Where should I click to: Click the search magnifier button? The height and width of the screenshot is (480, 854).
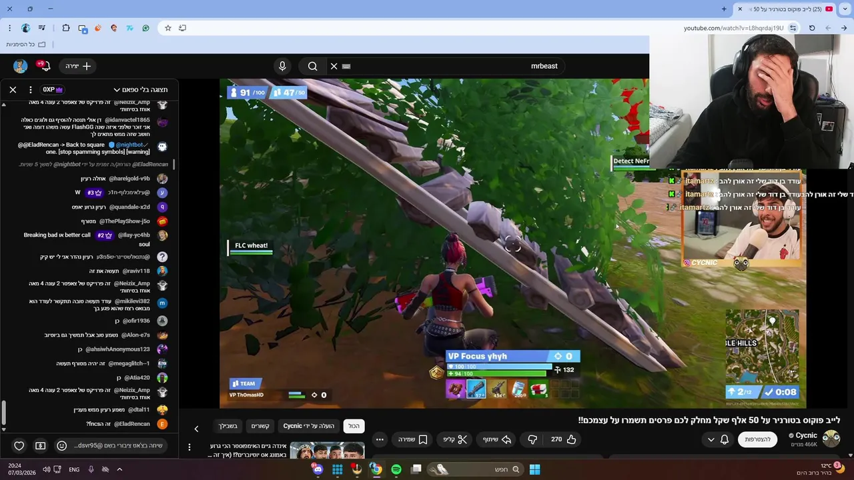(x=312, y=66)
